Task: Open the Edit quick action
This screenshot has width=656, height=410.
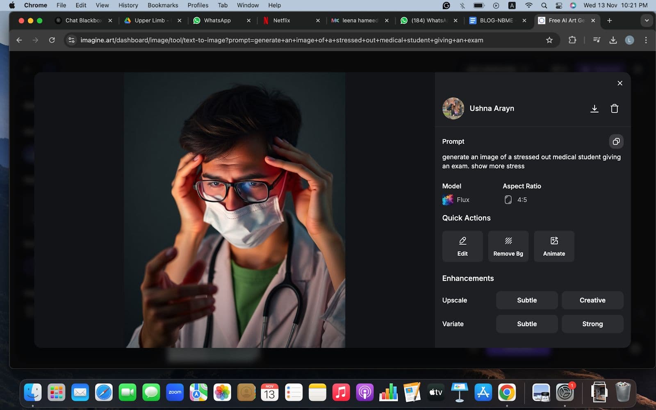Action: [462, 246]
